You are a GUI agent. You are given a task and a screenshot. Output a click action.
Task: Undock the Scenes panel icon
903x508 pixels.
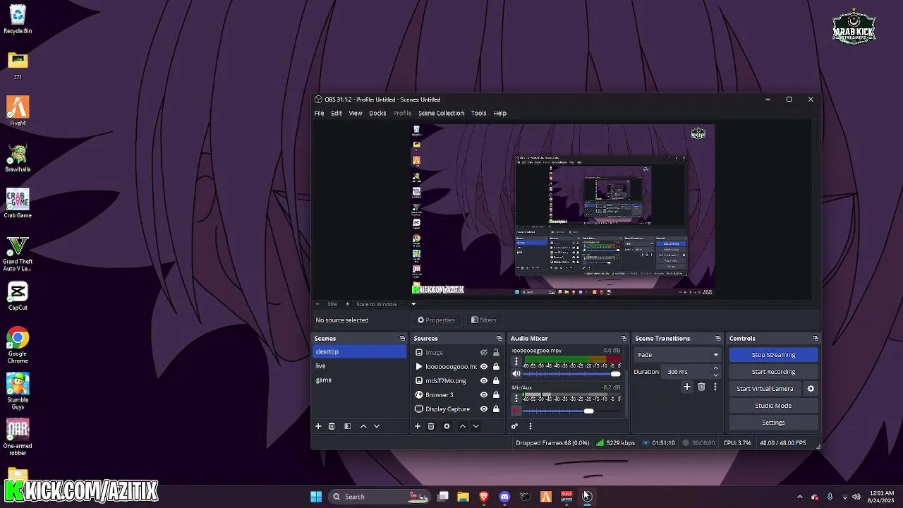(x=402, y=339)
